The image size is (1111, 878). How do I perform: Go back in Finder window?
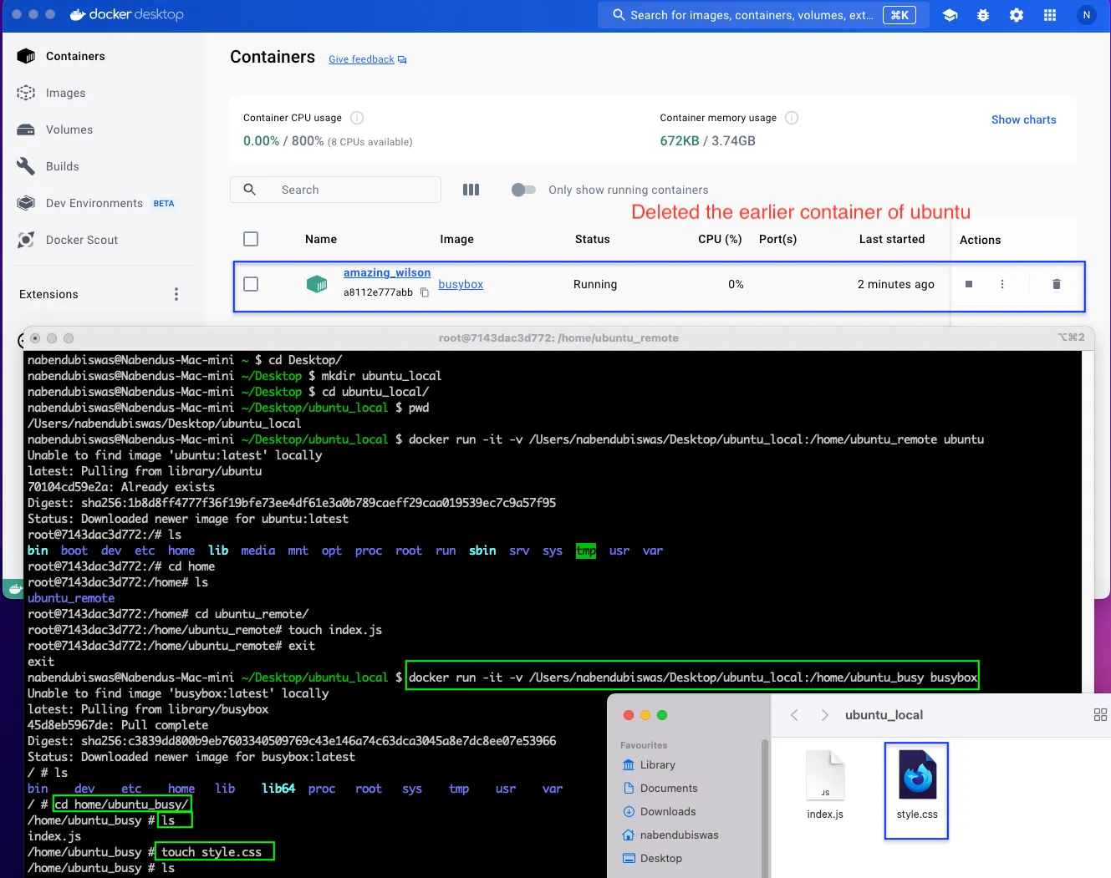794,715
